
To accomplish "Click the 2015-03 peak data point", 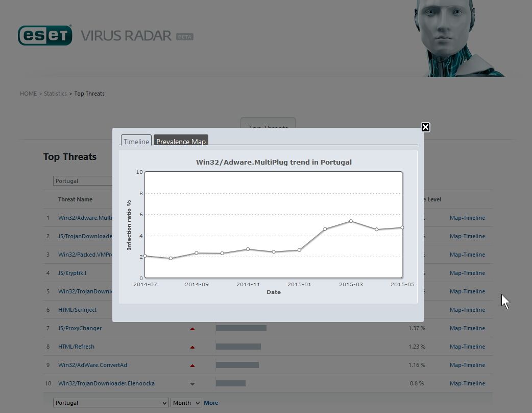I will coord(351,221).
